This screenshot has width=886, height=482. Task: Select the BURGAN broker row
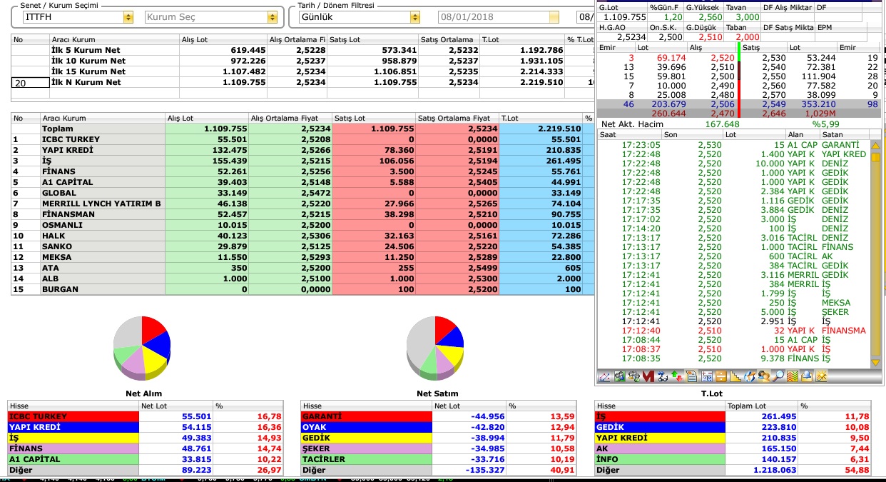(302, 289)
